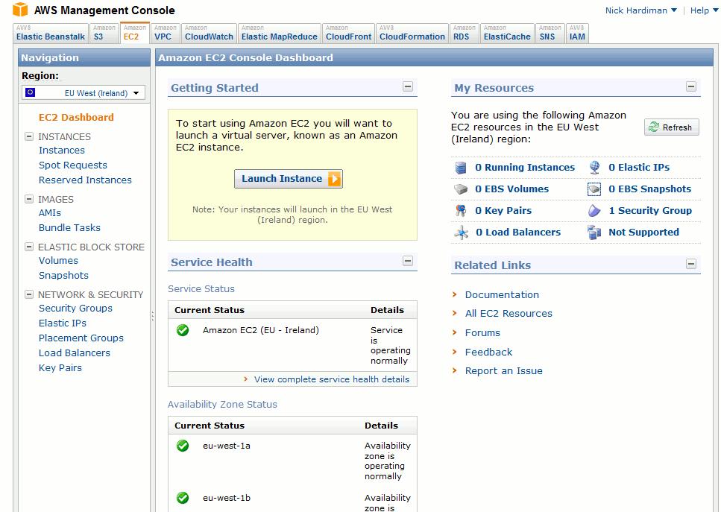721x512 pixels.
Task: Collapse the NETWORK & SECURITY section
Action: [29, 294]
